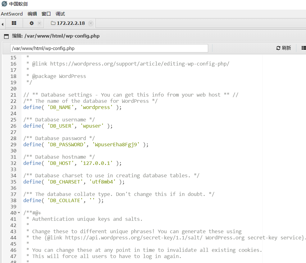The width and height of the screenshot is (306, 263).
Task: Close the settings tab
Action: click(x=39, y=23)
